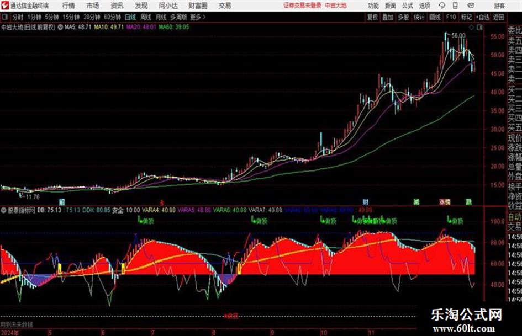Screen dimensions: 522x336
Task: Click the MA10: 49.71 indicator label
Action: click(x=109, y=27)
